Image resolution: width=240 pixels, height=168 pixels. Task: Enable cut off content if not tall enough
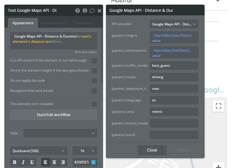coord(94,60)
